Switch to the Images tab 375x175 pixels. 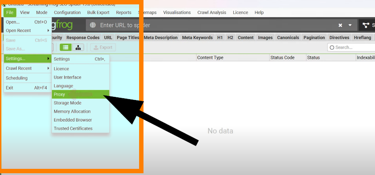(x=265, y=37)
